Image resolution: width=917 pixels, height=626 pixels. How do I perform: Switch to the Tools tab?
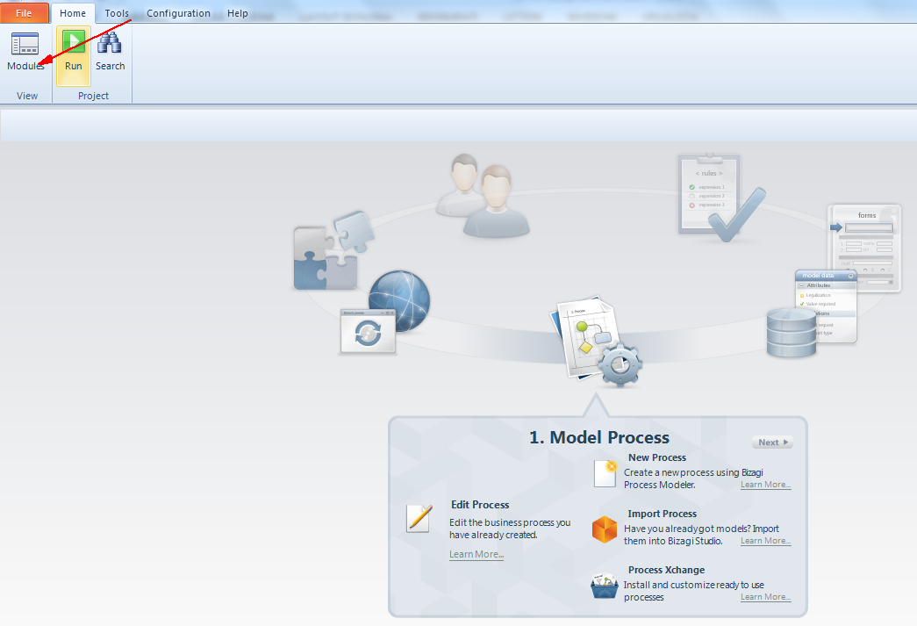coord(117,13)
